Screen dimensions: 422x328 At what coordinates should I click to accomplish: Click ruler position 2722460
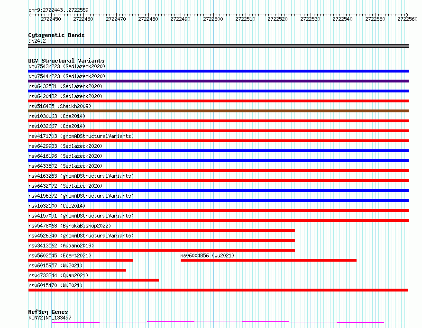(83, 19)
